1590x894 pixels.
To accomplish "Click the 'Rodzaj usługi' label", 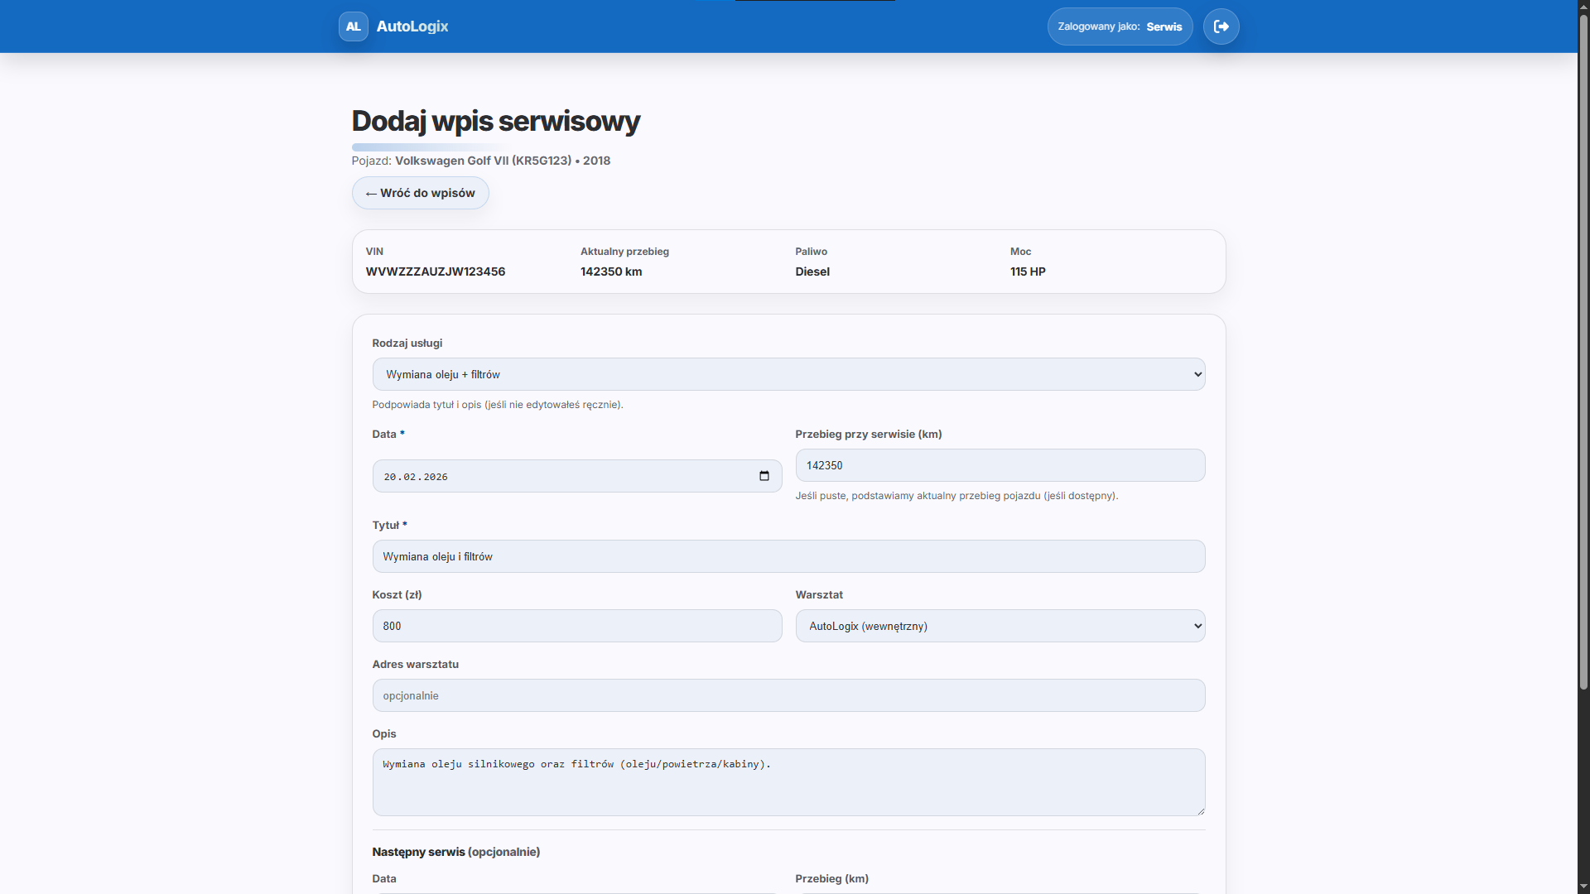I will (407, 343).
